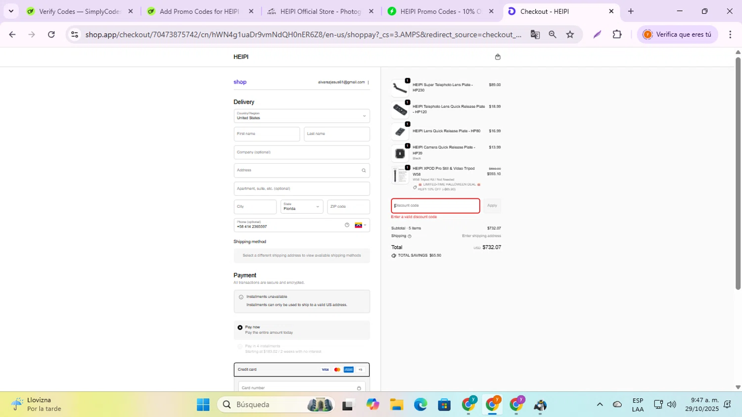This screenshot has height=417, width=742.
Task: Click the Last name field
Action: [337, 134]
